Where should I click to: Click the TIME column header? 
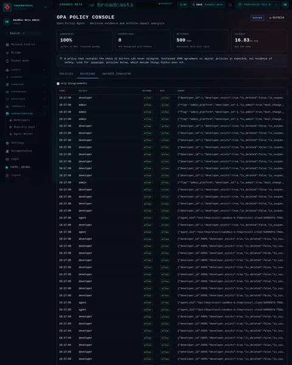coord(62,91)
